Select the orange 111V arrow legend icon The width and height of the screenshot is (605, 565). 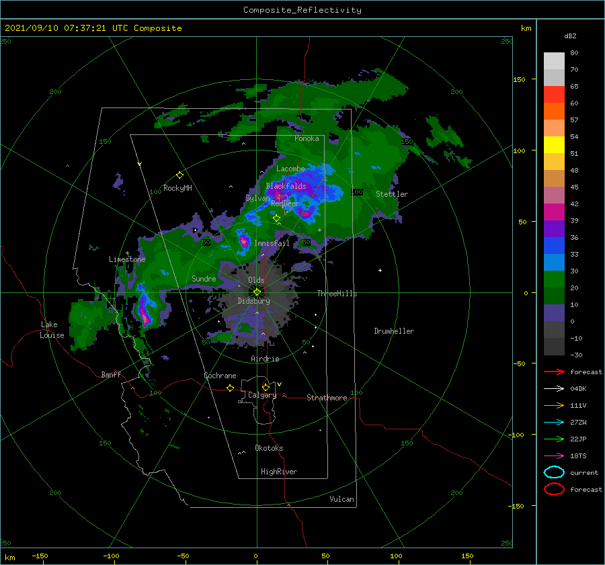tap(554, 405)
